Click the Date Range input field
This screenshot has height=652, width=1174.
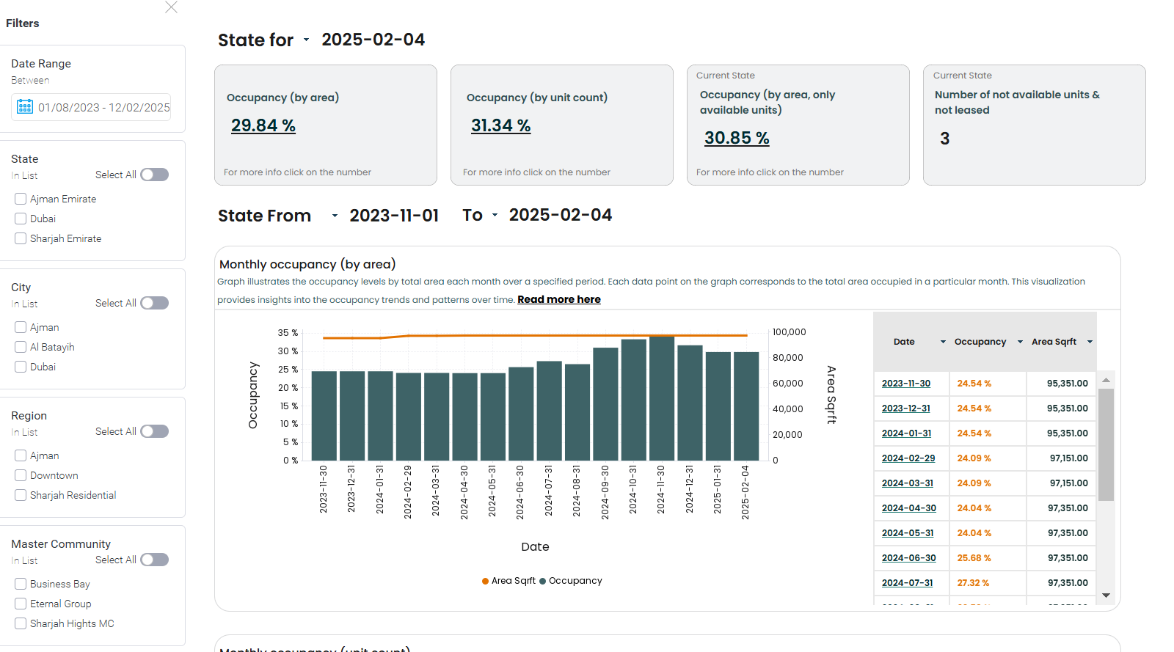tap(103, 107)
